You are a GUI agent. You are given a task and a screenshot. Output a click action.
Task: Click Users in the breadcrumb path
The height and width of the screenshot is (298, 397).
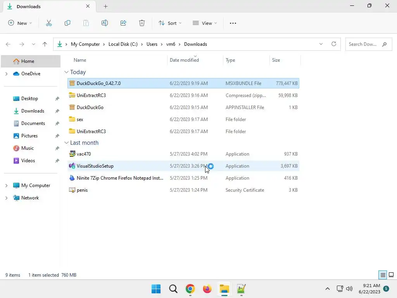point(152,44)
